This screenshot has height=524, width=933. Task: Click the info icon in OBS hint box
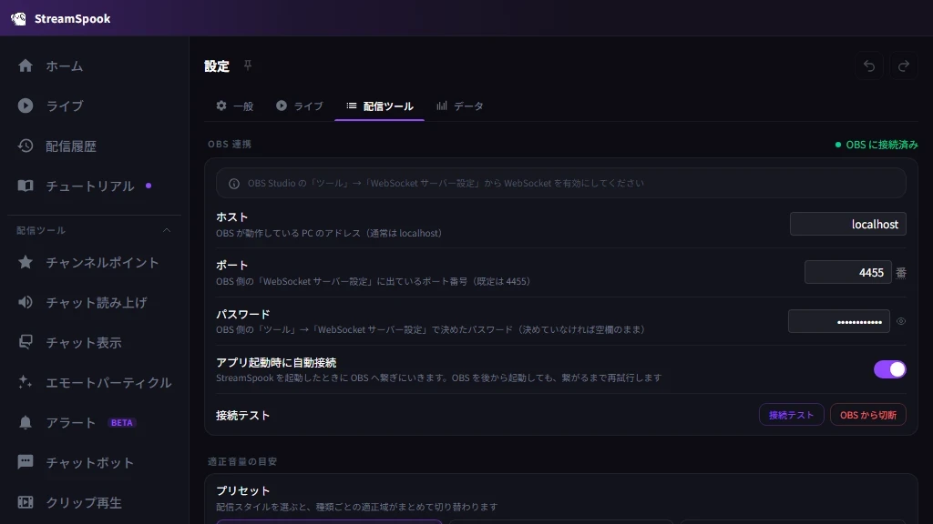234,184
